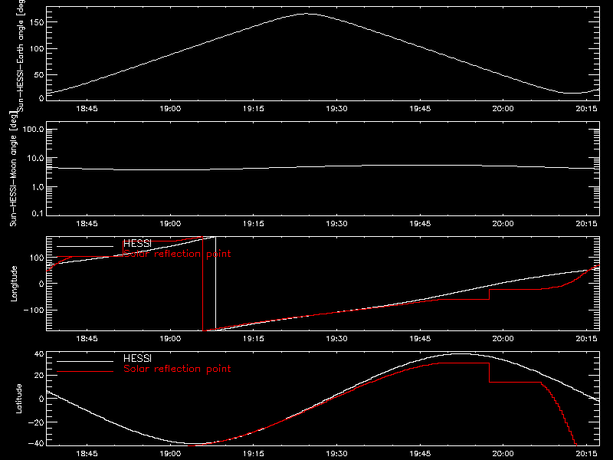Select the HESSI legend label in Latitude plot
Viewport: 613px width, 460px height.
point(137,358)
